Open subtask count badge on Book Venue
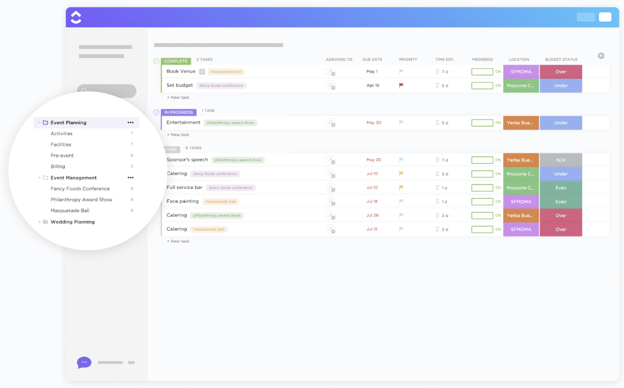 pos(202,72)
